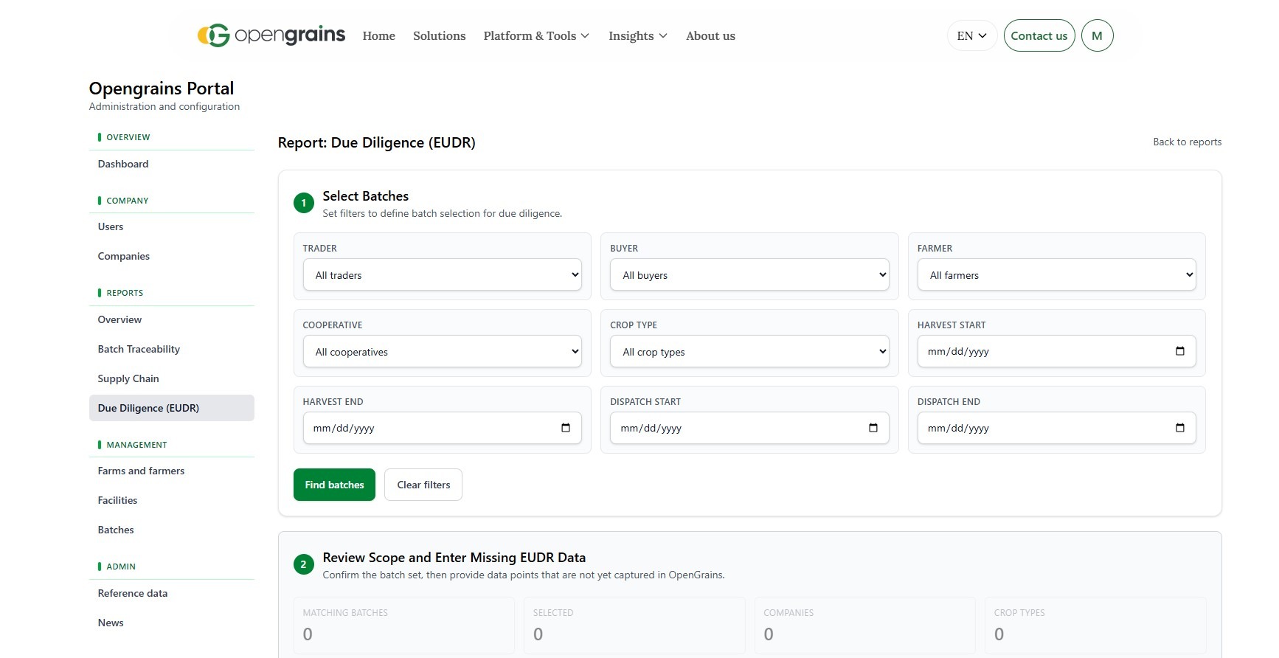Focus the Harvest End date field

tap(443, 428)
